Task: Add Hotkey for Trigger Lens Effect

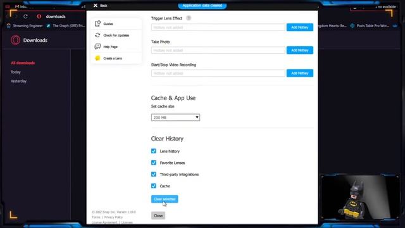Action: coord(299,27)
